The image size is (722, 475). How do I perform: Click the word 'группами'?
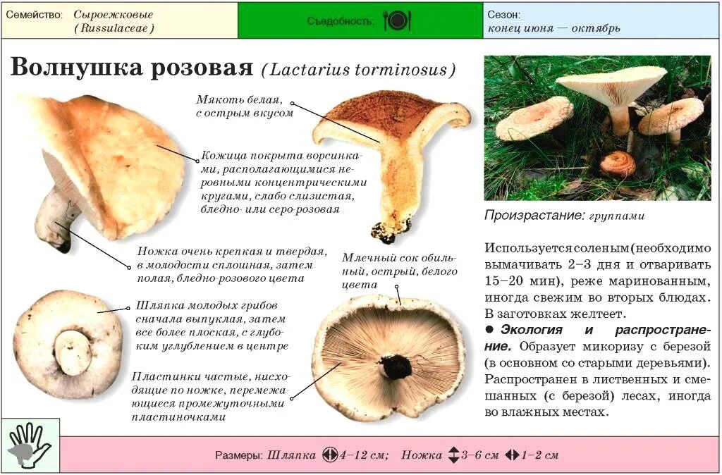pyautogui.click(x=616, y=216)
